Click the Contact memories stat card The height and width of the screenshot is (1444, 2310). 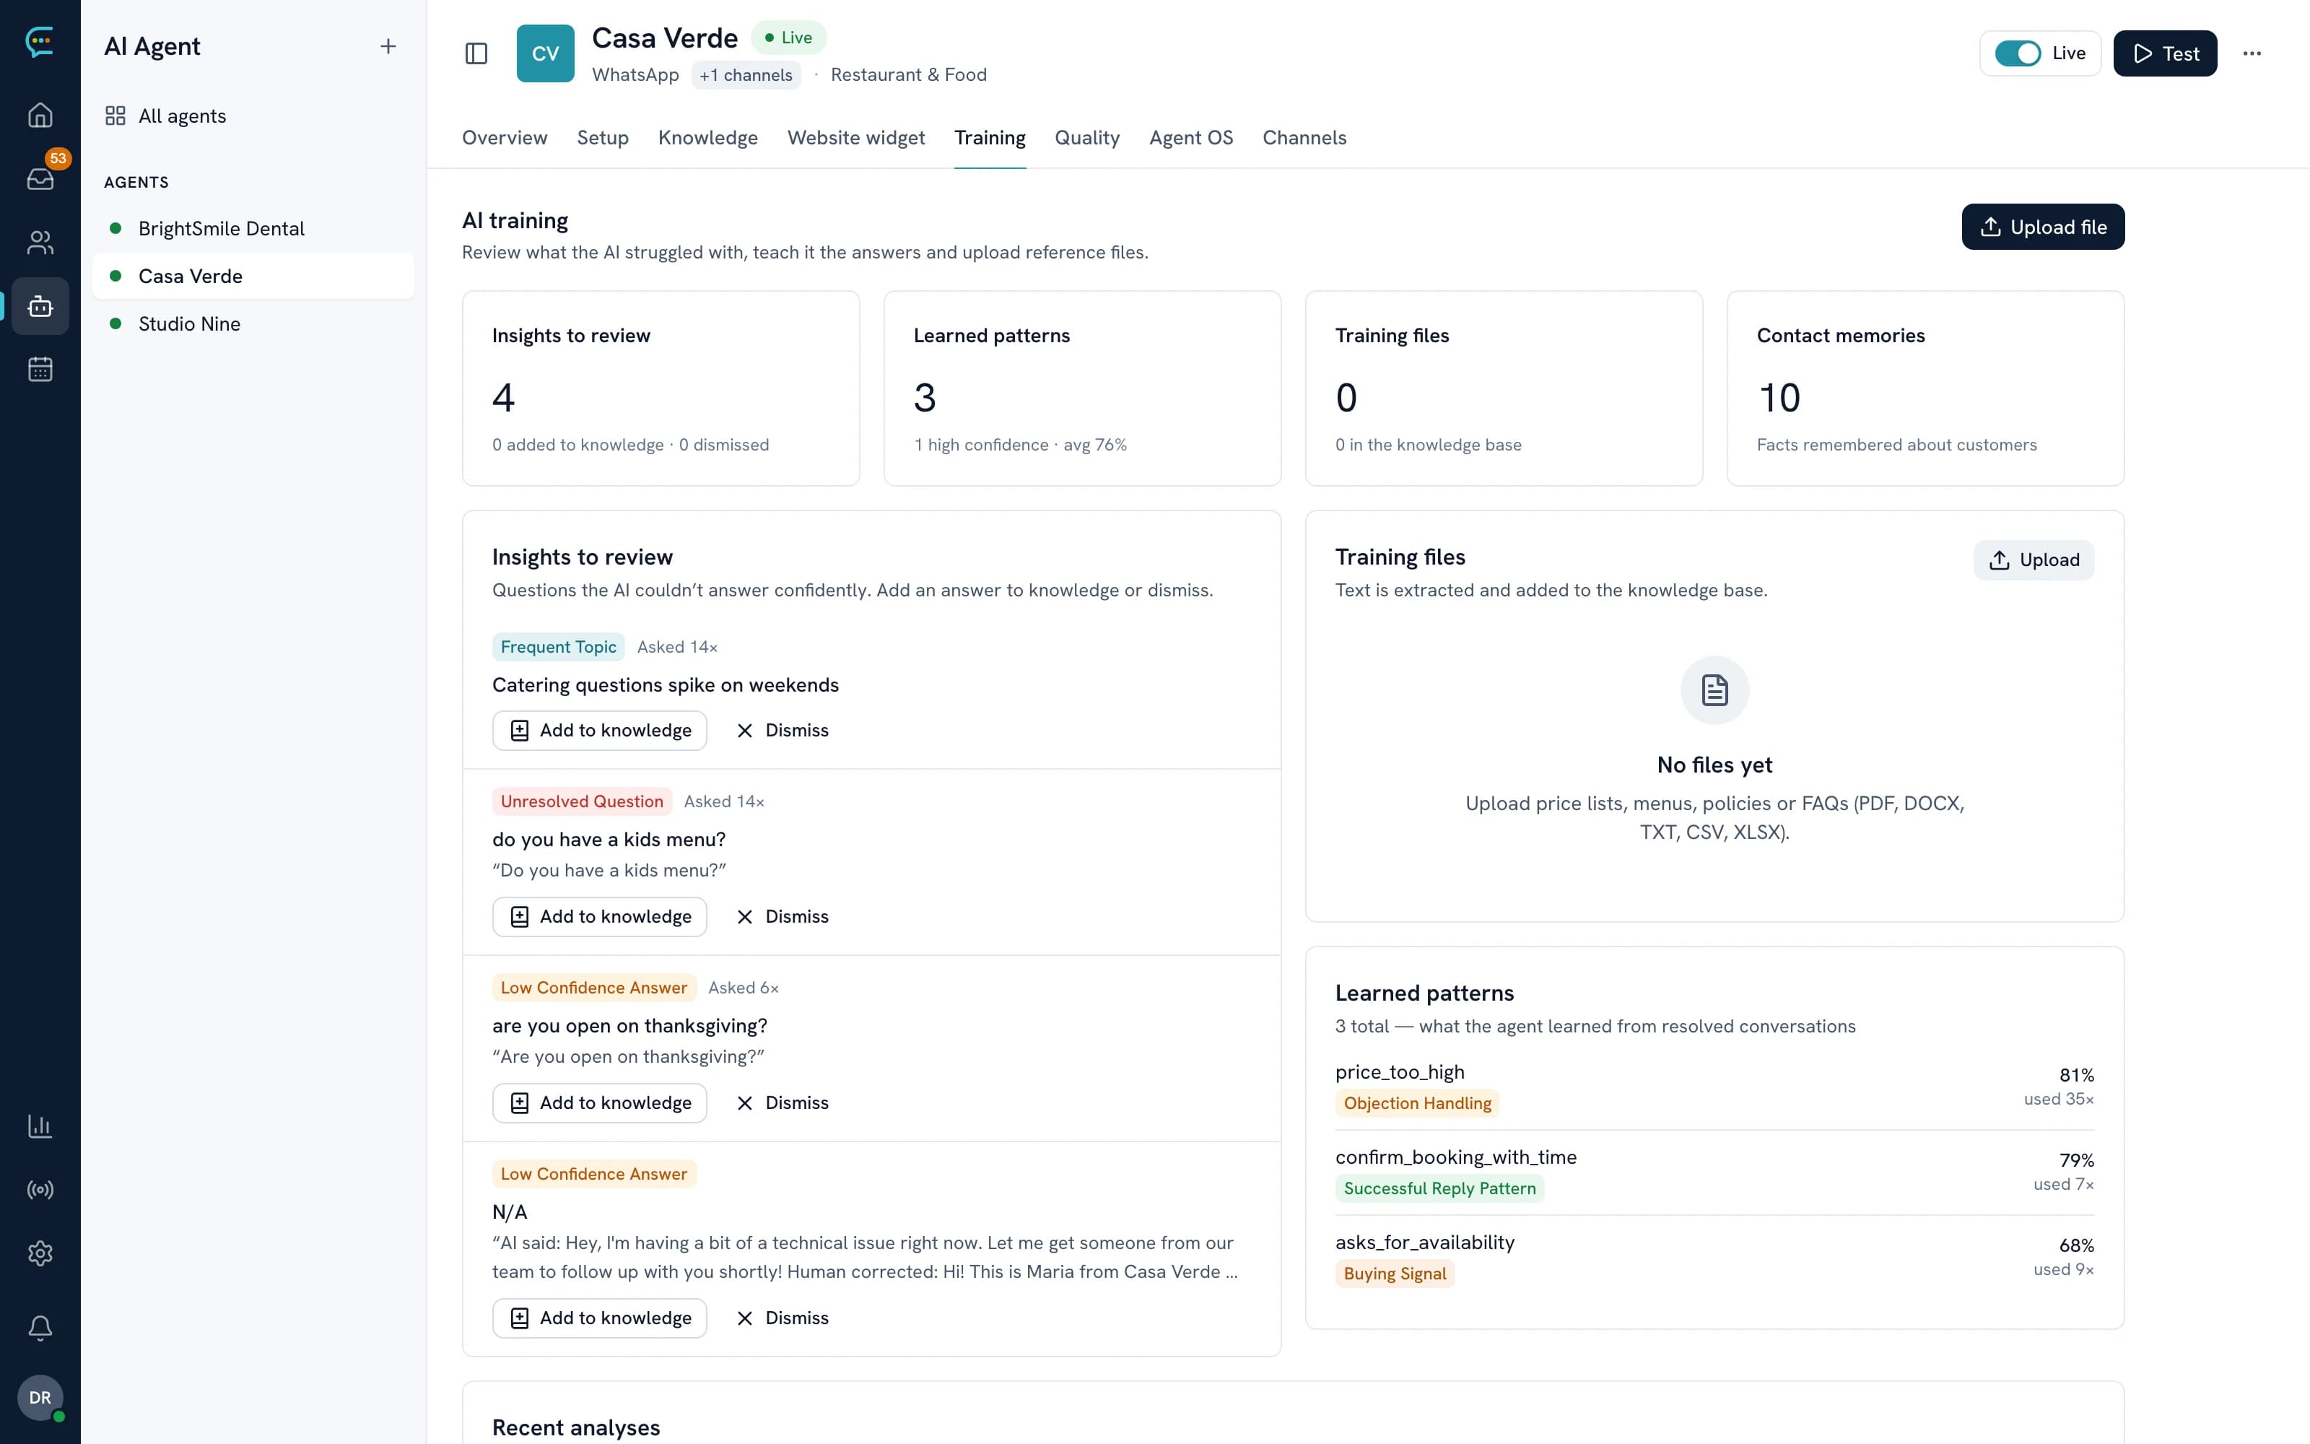(1925, 388)
